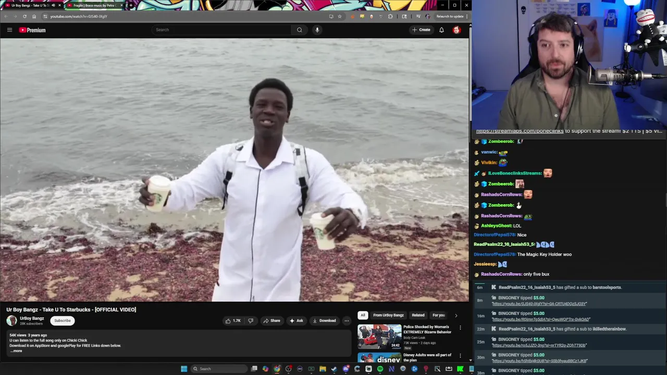Click Vivikin username in chat

[489, 162]
